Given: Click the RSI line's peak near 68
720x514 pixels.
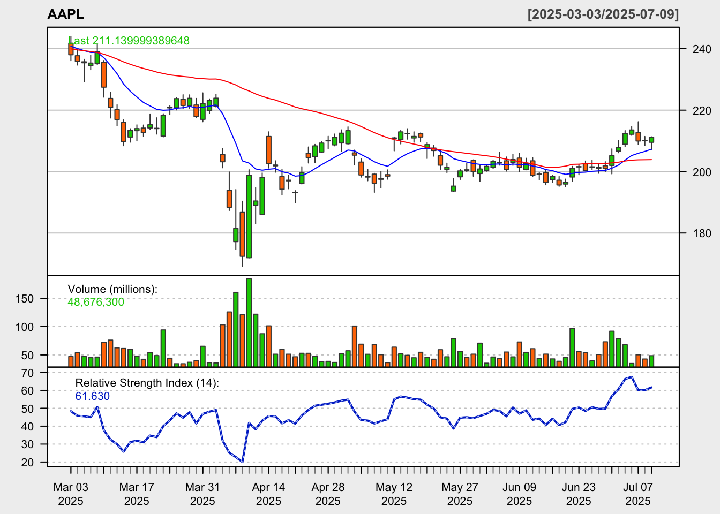Looking at the screenshot, I should pyautogui.click(x=632, y=377).
